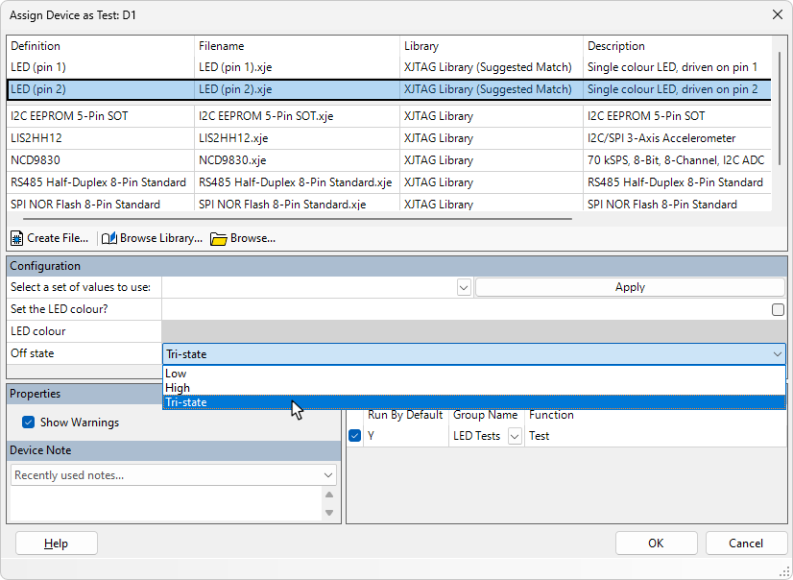Click the Cancel button
The height and width of the screenshot is (580, 793).
(746, 544)
